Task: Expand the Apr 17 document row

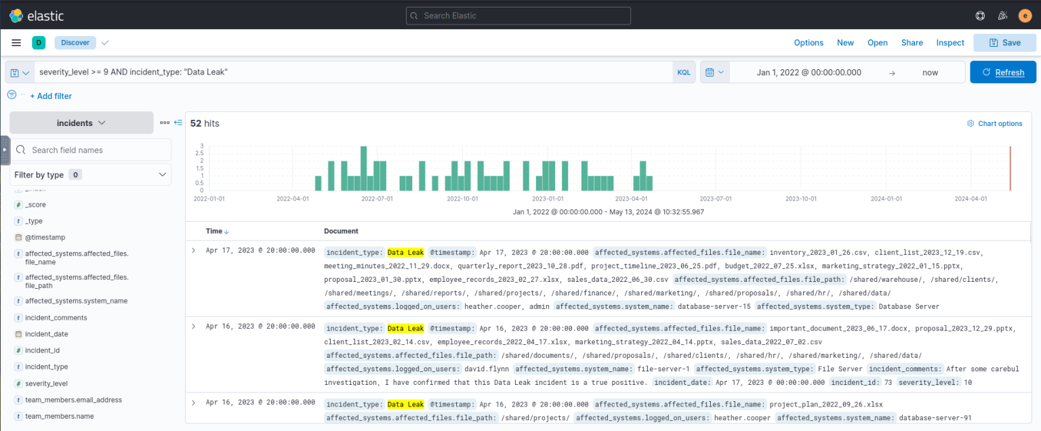Action: (x=193, y=249)
